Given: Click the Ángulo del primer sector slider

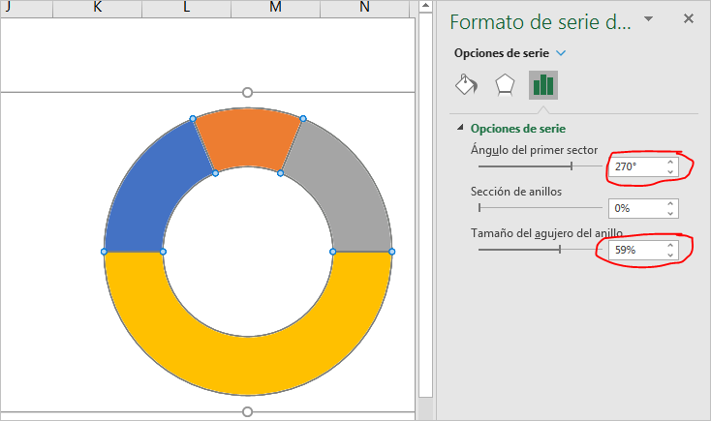Looking at the screenshot, I should click(540, 166).
